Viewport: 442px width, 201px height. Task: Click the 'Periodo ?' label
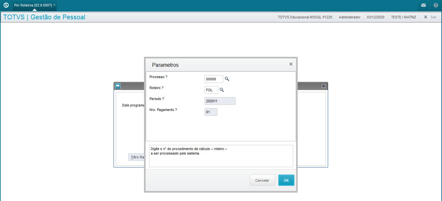157,99
